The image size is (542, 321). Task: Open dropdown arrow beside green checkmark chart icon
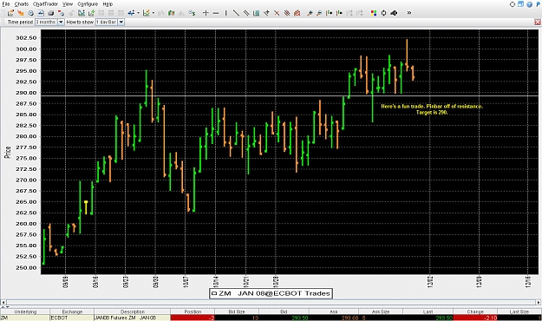153,13
